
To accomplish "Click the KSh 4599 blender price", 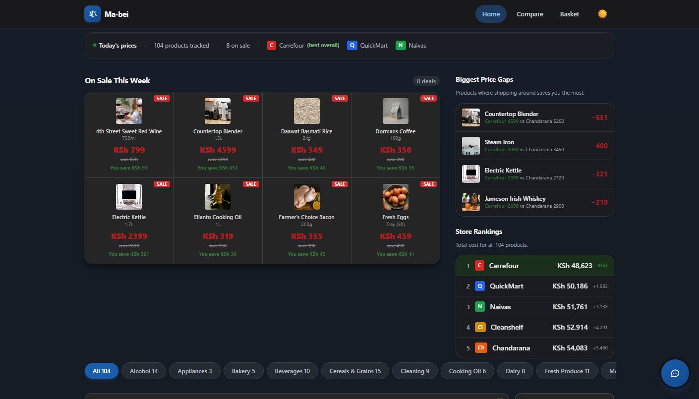I will 218,150.
